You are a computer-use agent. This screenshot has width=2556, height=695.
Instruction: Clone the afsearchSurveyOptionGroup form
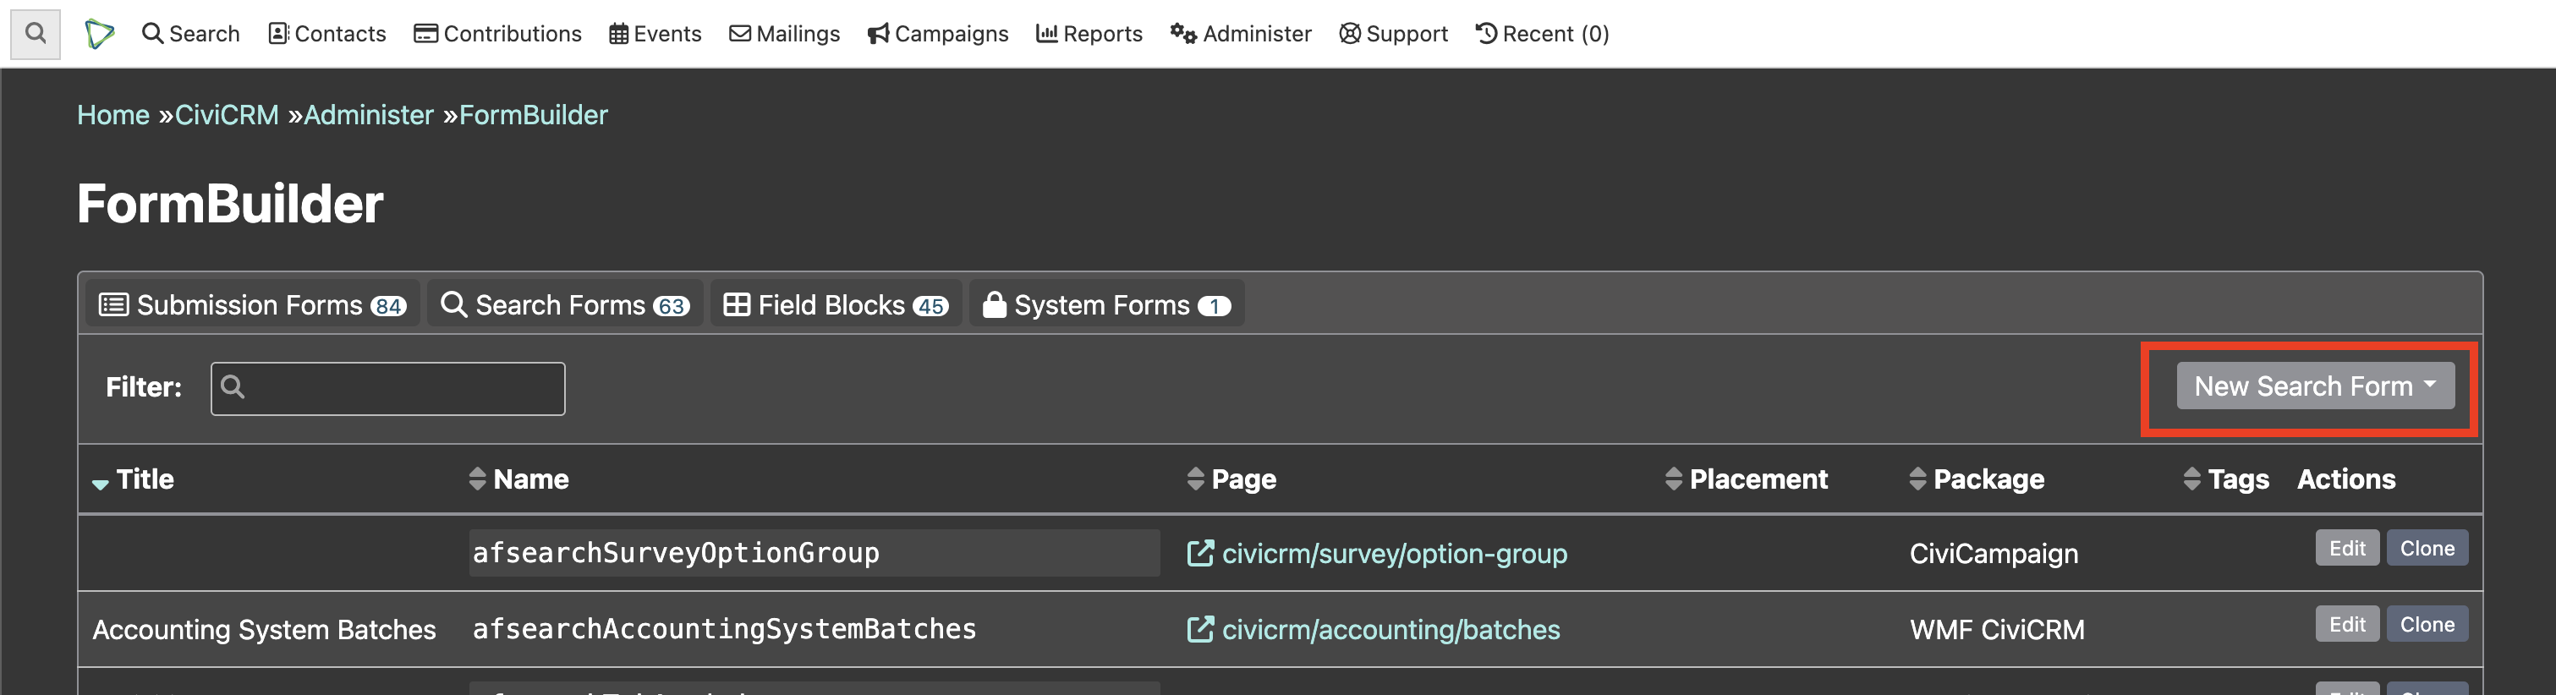point(2427,548)
